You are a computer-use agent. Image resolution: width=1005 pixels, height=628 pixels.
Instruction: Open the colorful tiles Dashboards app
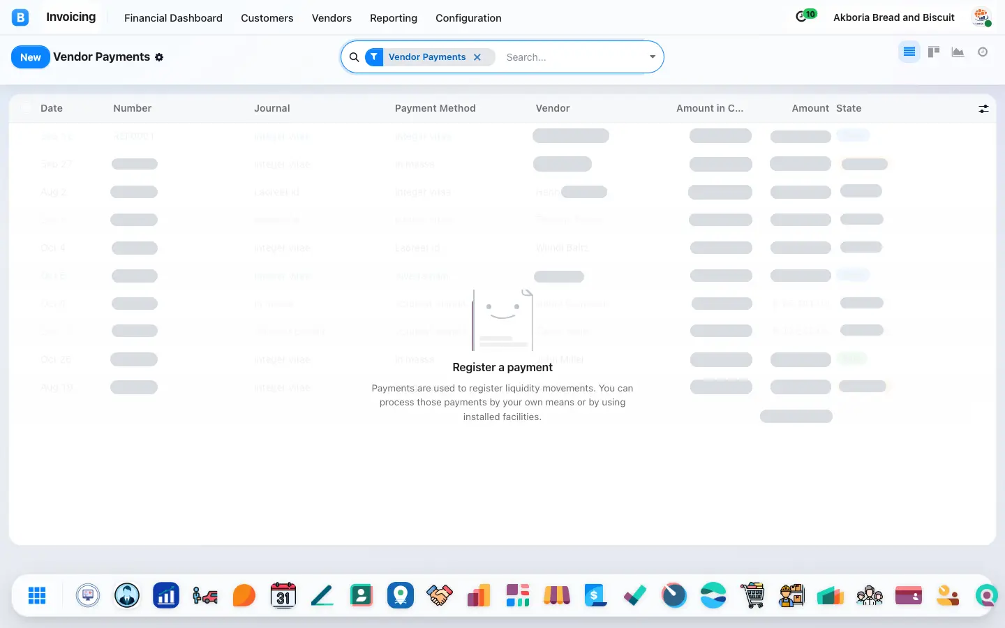(x=518, y=595)
